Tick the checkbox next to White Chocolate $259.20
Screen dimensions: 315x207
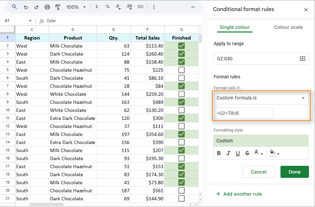click(181, 94)
